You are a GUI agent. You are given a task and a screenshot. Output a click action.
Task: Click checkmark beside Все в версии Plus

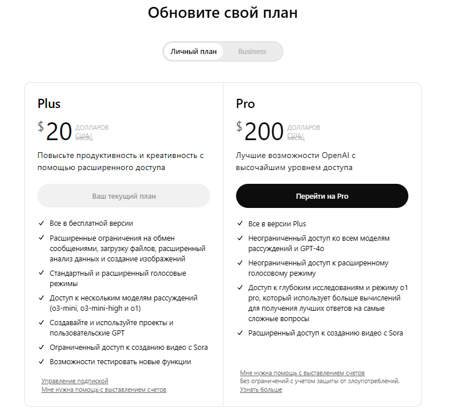tap(240, 223)
